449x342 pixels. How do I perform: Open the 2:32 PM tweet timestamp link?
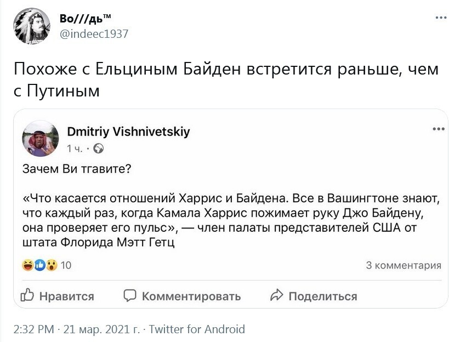click(x=34, y=329)
